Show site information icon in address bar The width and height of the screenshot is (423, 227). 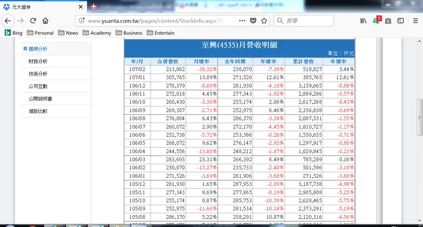[x=81, y=21]
